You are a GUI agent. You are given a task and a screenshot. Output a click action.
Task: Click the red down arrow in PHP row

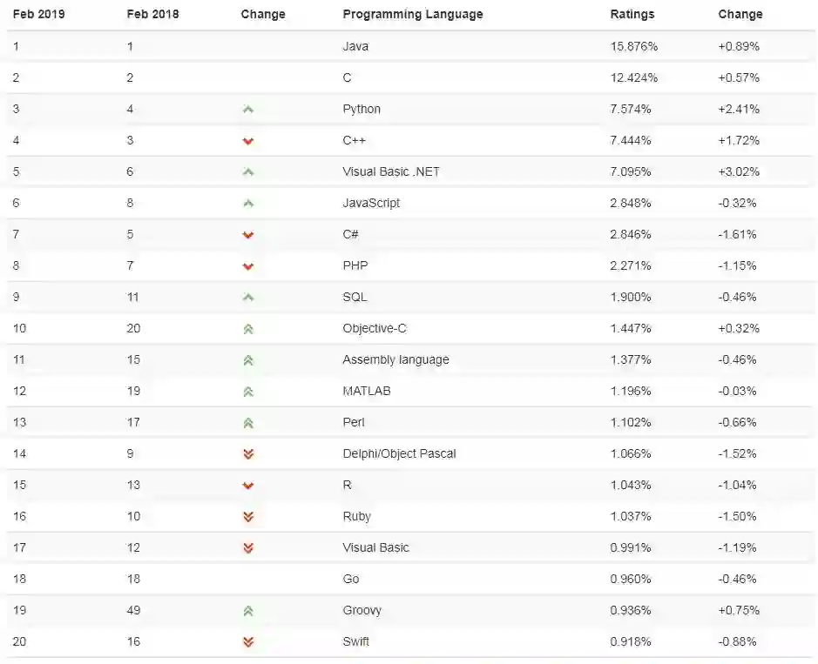click(248, 266)
